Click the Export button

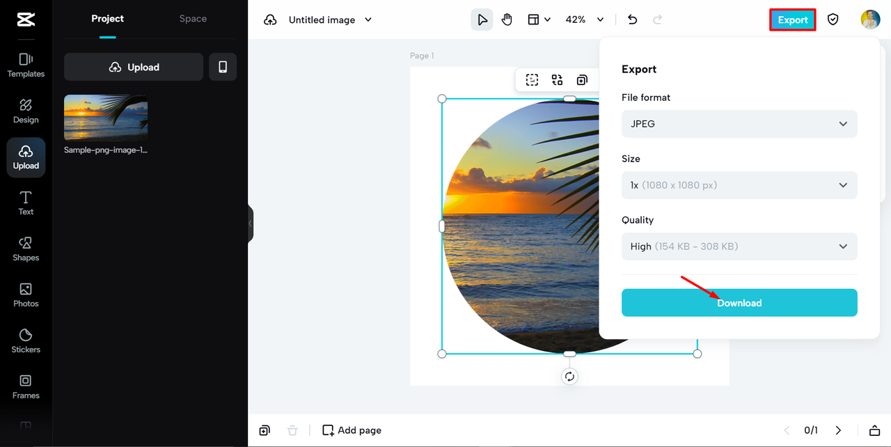coord(793,20)
